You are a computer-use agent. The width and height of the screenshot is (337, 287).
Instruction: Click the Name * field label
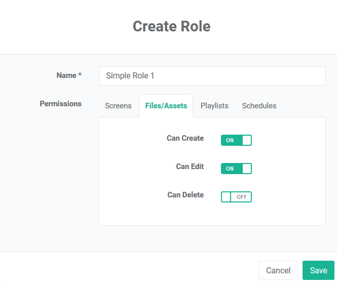(69, 75)
